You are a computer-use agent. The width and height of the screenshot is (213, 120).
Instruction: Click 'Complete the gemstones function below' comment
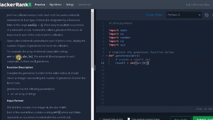click(x=141, y=52)
